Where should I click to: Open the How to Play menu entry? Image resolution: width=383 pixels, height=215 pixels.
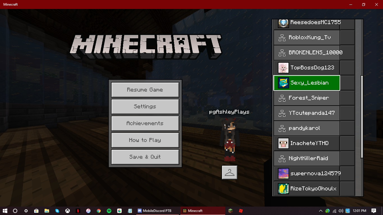[145, 140]
